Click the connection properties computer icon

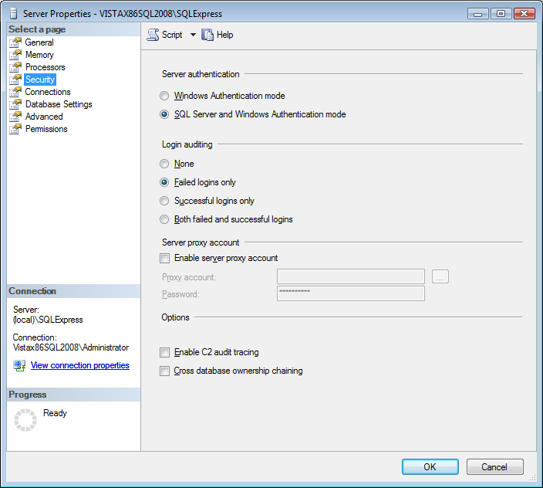tap(19, 366)
